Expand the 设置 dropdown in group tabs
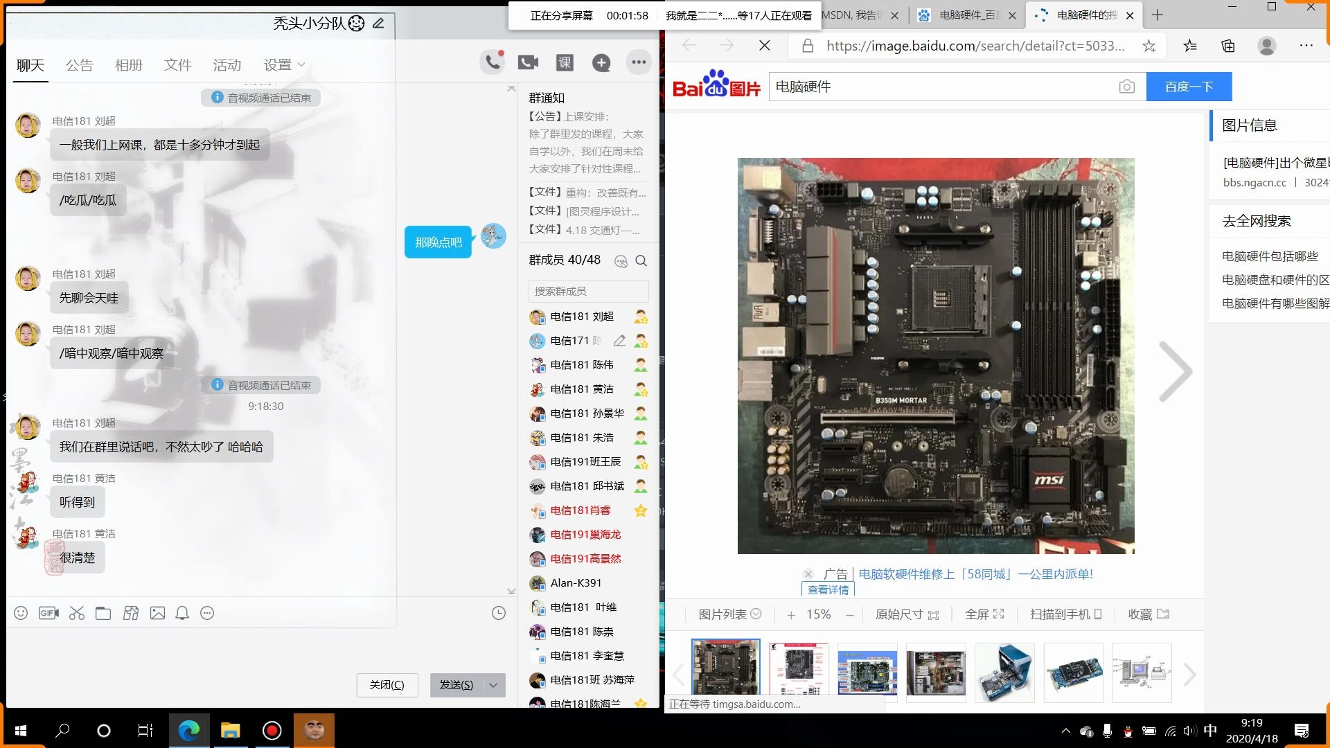This screenshot has height=748, width=1330. [x=284, y=64]
